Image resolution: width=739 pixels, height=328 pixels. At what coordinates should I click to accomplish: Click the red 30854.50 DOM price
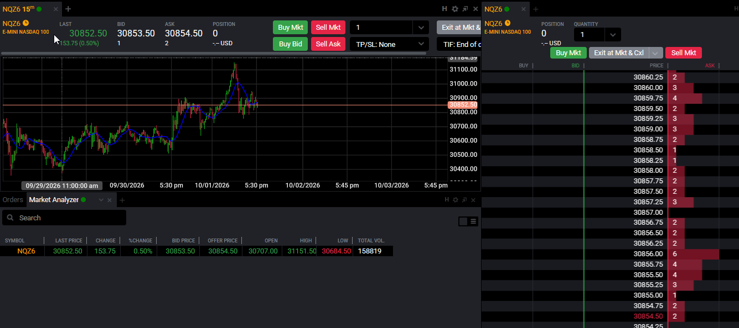pos(648,316)
